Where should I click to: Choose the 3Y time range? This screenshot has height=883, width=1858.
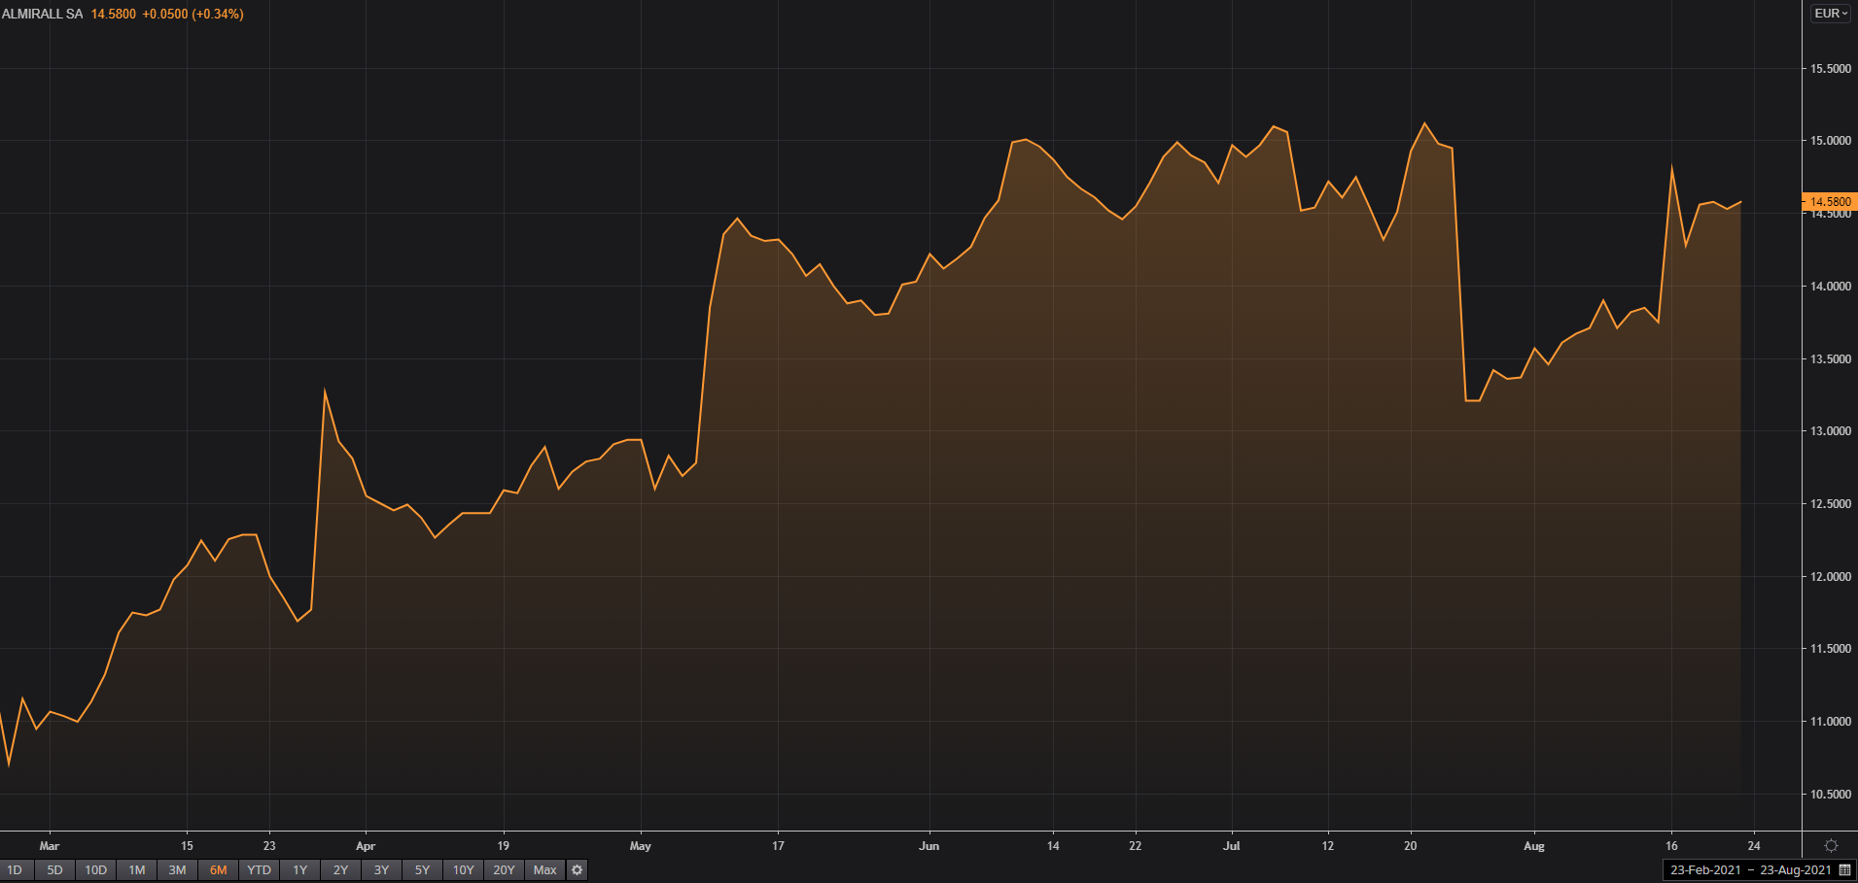(381, 870)
